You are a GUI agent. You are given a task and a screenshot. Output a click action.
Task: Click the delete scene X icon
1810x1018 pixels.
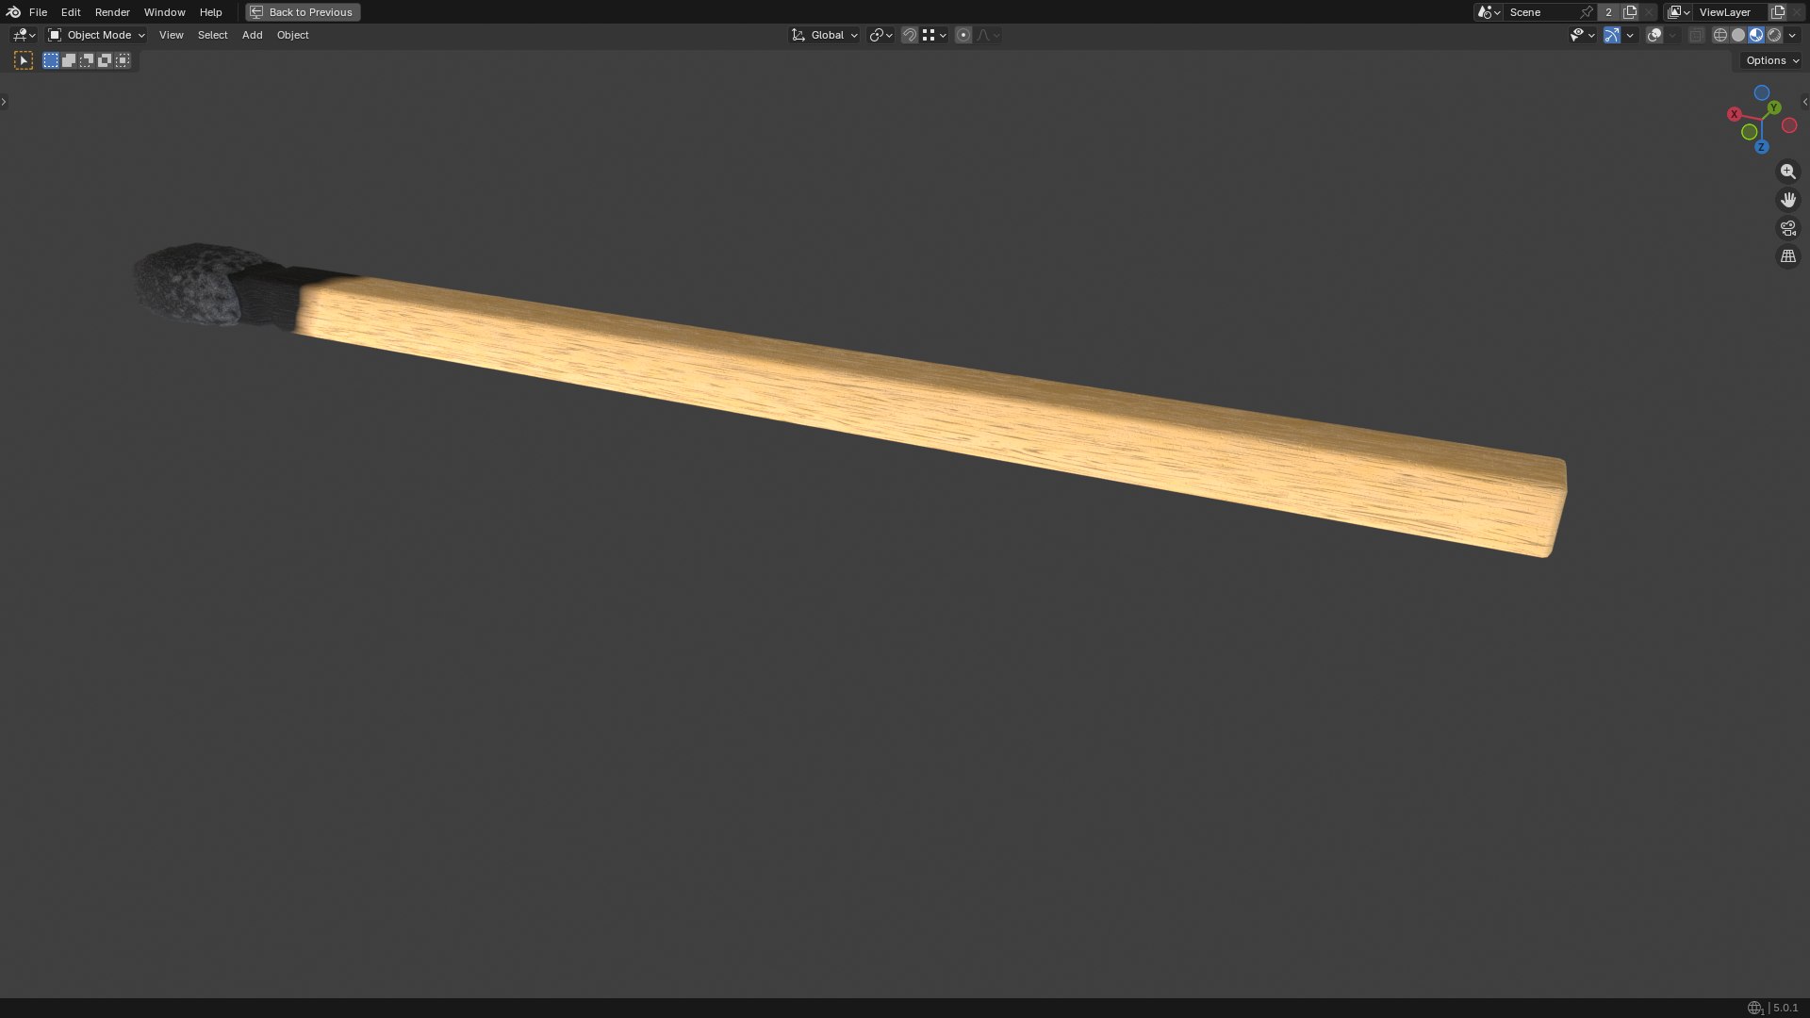tap(1649, 12)
